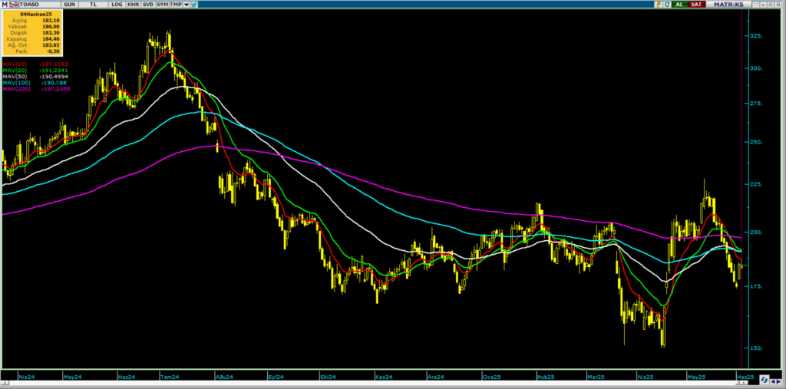This screenshot has height=389, width=786.
Task: Click the MAV(50) indicator label
Action: tap(15, 76)
